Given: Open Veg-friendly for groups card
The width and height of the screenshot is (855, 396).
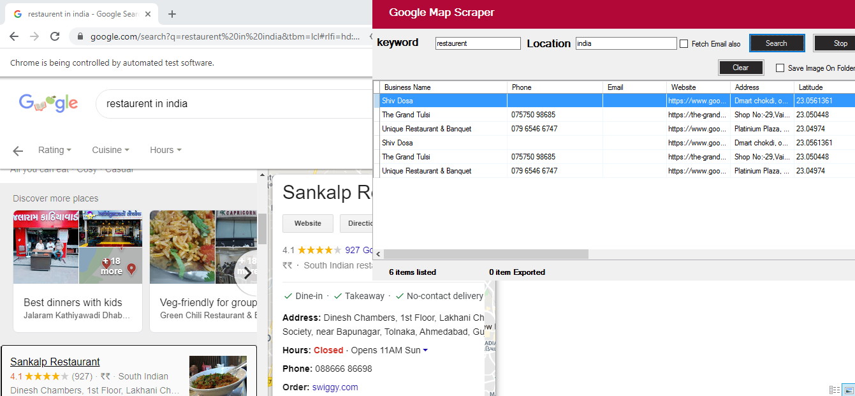Looking at the screenshot, I should (204, 271).
